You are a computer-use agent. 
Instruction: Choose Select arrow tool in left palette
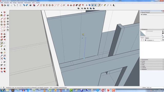coord(2,13)
